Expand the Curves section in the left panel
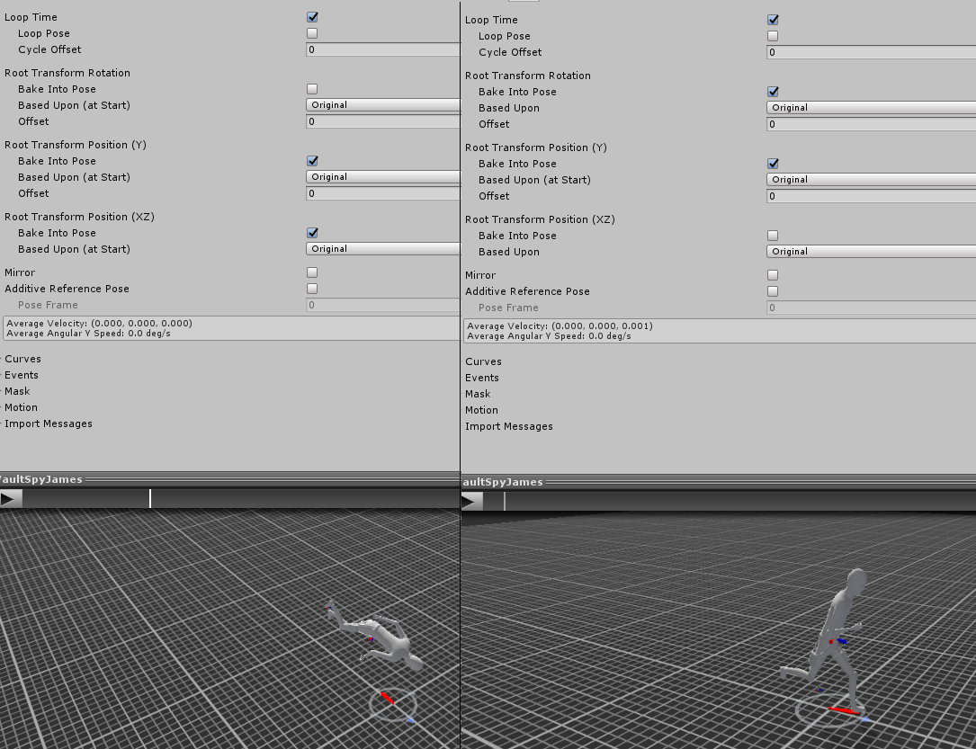Image resolution: width=976 pixels, height=749 pixels. 22,359
